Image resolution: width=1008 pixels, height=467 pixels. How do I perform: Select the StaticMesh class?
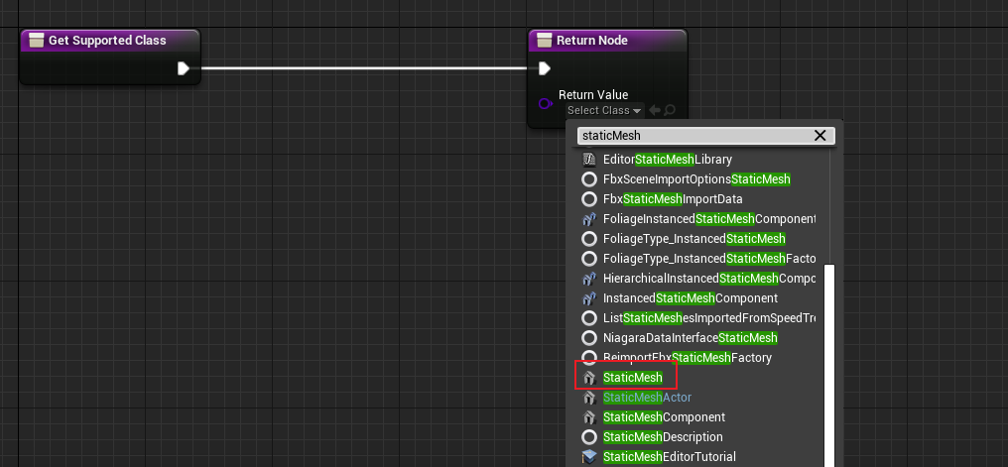(x=633, y=378)
